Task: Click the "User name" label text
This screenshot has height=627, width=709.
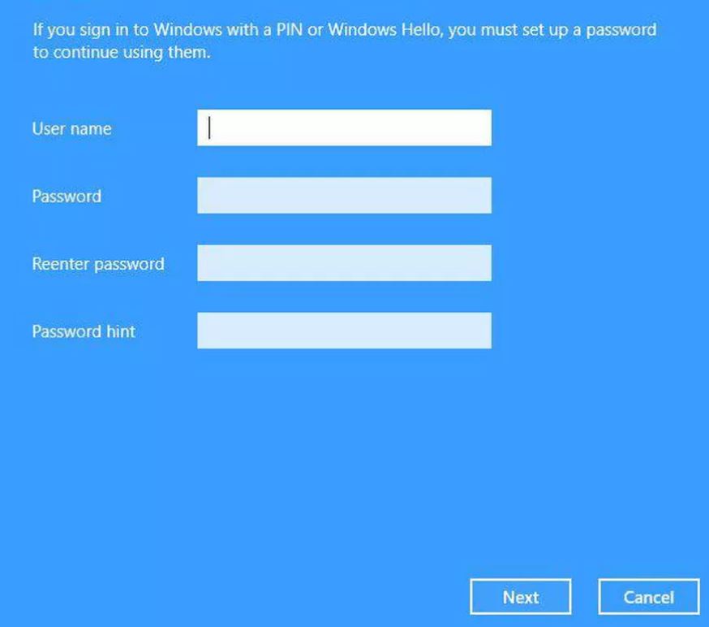Action: [x=72, y=129]
